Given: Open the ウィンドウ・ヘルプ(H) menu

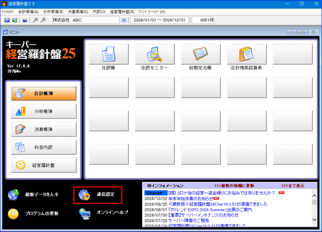Looking at the screenshot, I should (x=152, y=12).
